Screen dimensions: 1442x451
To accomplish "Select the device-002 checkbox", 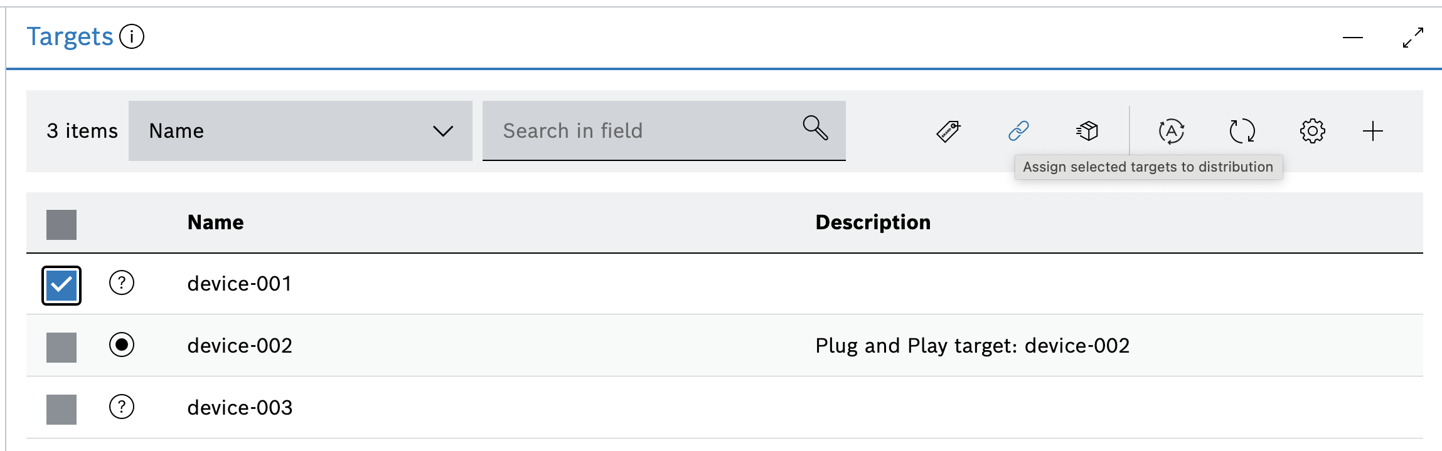I will coord(61,348).
